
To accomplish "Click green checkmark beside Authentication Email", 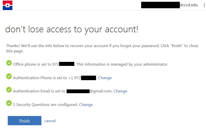I will point(9,89).
